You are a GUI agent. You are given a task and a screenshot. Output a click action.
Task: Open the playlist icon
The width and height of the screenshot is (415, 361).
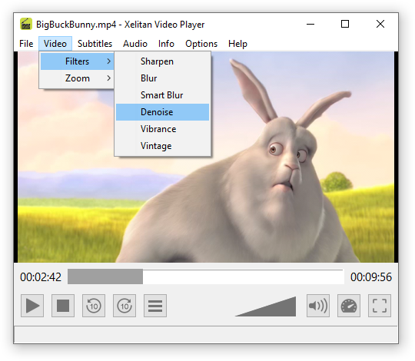[155, 306]
